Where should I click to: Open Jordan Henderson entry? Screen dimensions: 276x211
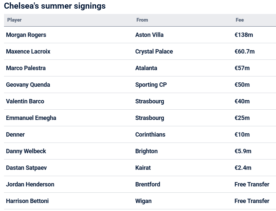30,184
